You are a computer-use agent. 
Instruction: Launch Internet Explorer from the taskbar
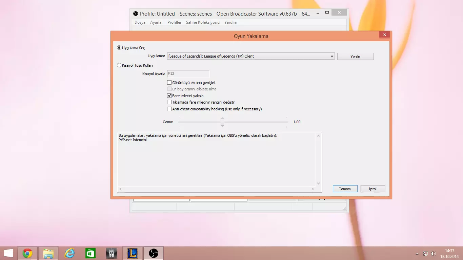pos(69,253)
